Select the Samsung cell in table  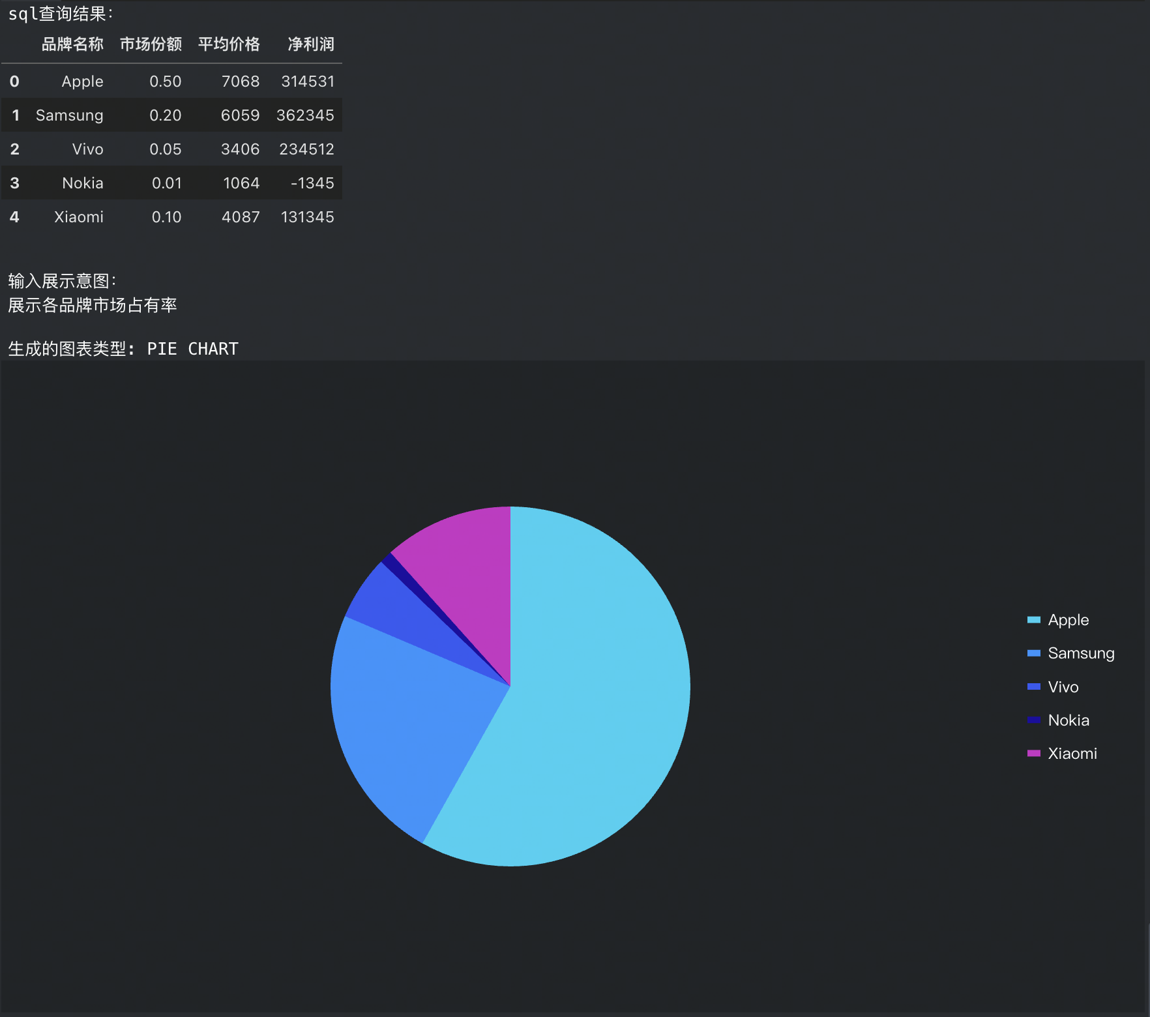tap(70, 115)
